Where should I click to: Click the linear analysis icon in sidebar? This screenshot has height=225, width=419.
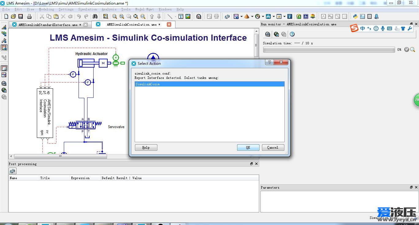(4, 75)
